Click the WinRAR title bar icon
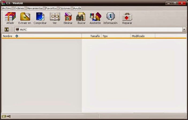 pyautogui.click(x=3, y=3)
